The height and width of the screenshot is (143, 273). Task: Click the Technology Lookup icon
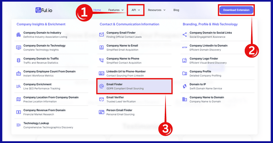pos(18,125)
